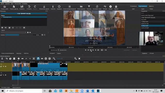Open the 'Настройки' menu
Screen dimensions: 165x93
18,4
